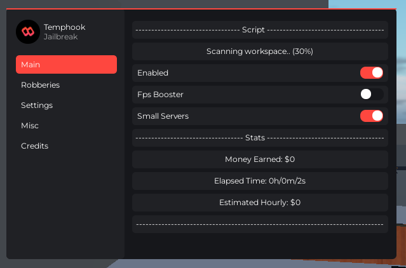Click the Scanning workspace status bar

[259, 51]
